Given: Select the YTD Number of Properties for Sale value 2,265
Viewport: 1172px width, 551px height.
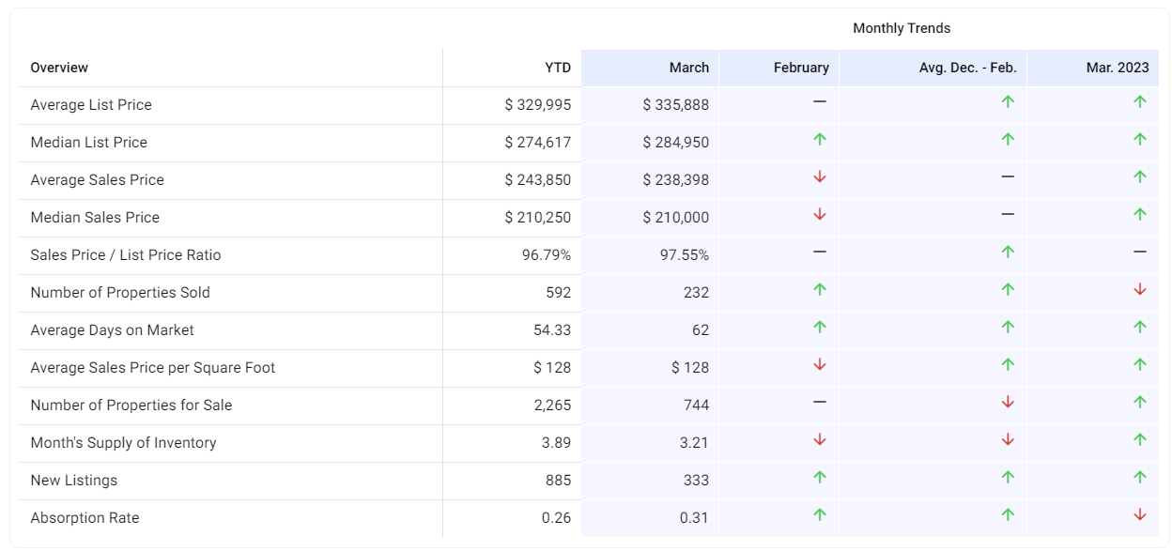Looking at the screenshot, I should pos(552,406).
